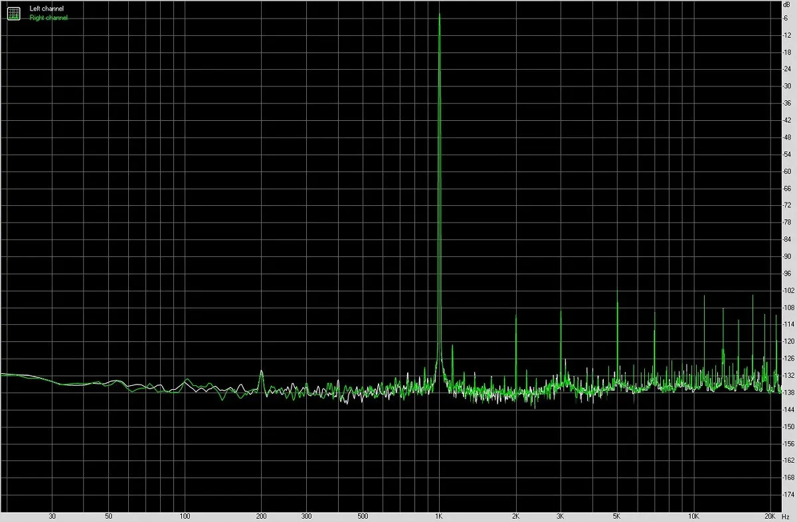Click the "-174" dB scale value
Image resolution: width=797 pixels, height=522 pixels.
789,495
